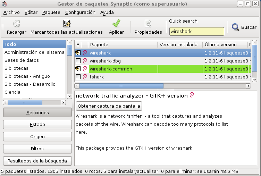Click the Buscar magnifier icon
Image resolution: width=261 pixels, height=176 pixels.
pos(235,27)
